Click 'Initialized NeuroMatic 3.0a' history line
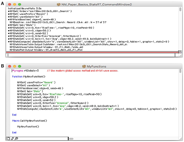Viewport: 184px width, 142px height. click(25, 9)
